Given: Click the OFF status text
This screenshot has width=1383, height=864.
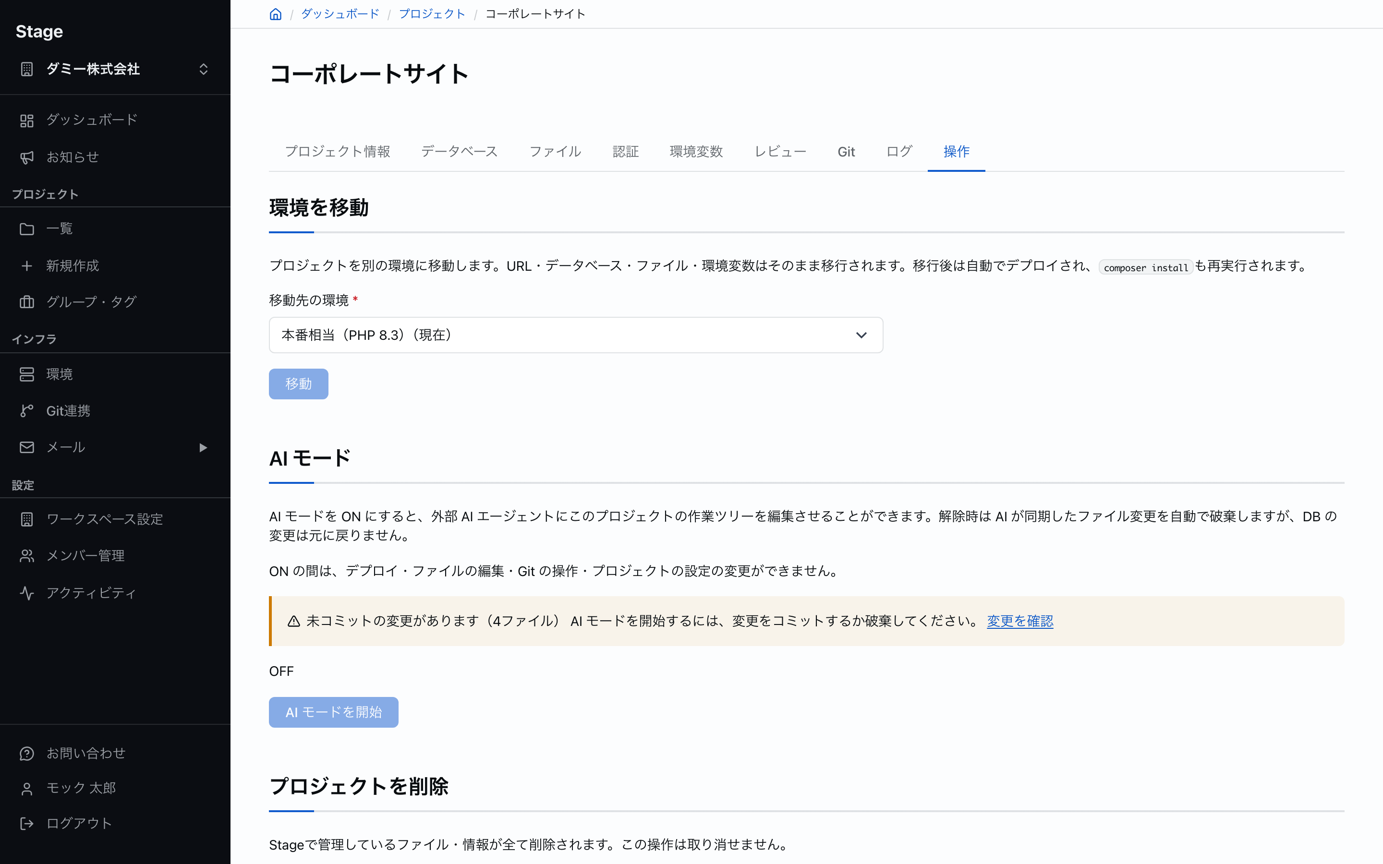Looking at the screenshot, I should (281, 672).
